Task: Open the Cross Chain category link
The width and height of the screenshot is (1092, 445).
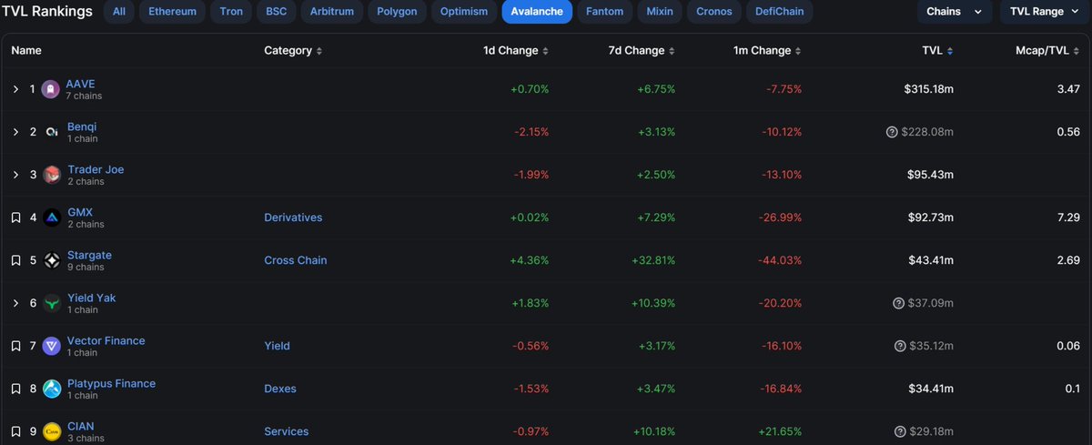Action: [296, 260]
